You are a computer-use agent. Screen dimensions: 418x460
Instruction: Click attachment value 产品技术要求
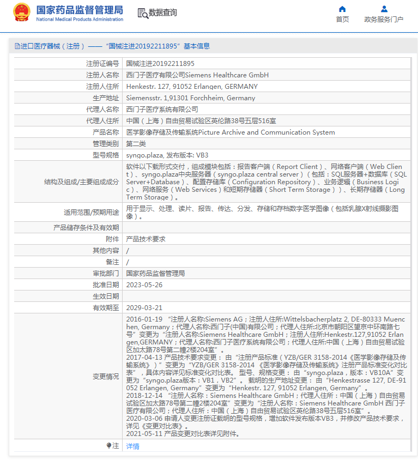point(146,239)
